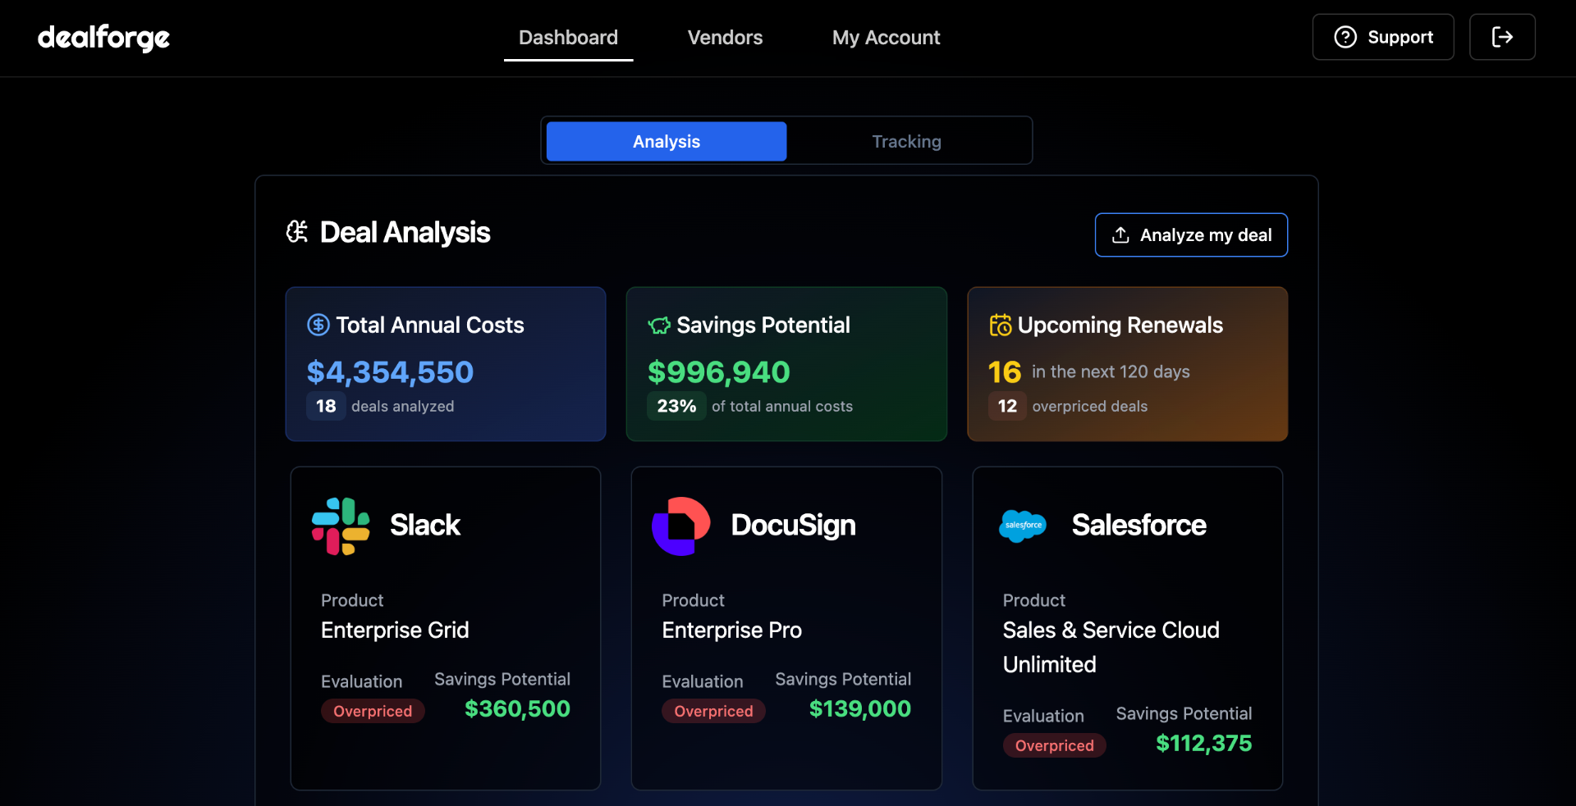Click the Slack logo
Image resolution: width=1576 pixels, height=806 pixels.
tap(341, 526)
